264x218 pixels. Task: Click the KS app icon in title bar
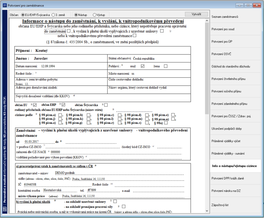click(x=5, y=5)
